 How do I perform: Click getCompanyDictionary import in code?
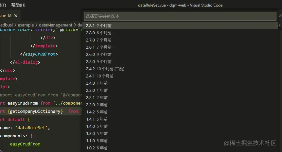(x=35, y=111)
